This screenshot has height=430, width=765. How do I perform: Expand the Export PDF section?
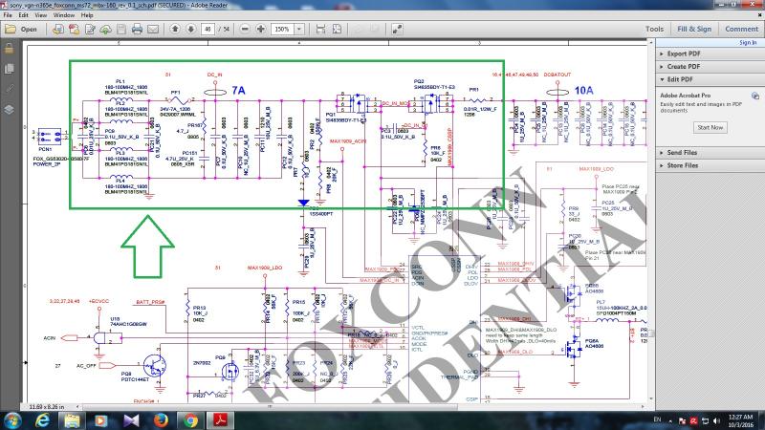point(710,54)
